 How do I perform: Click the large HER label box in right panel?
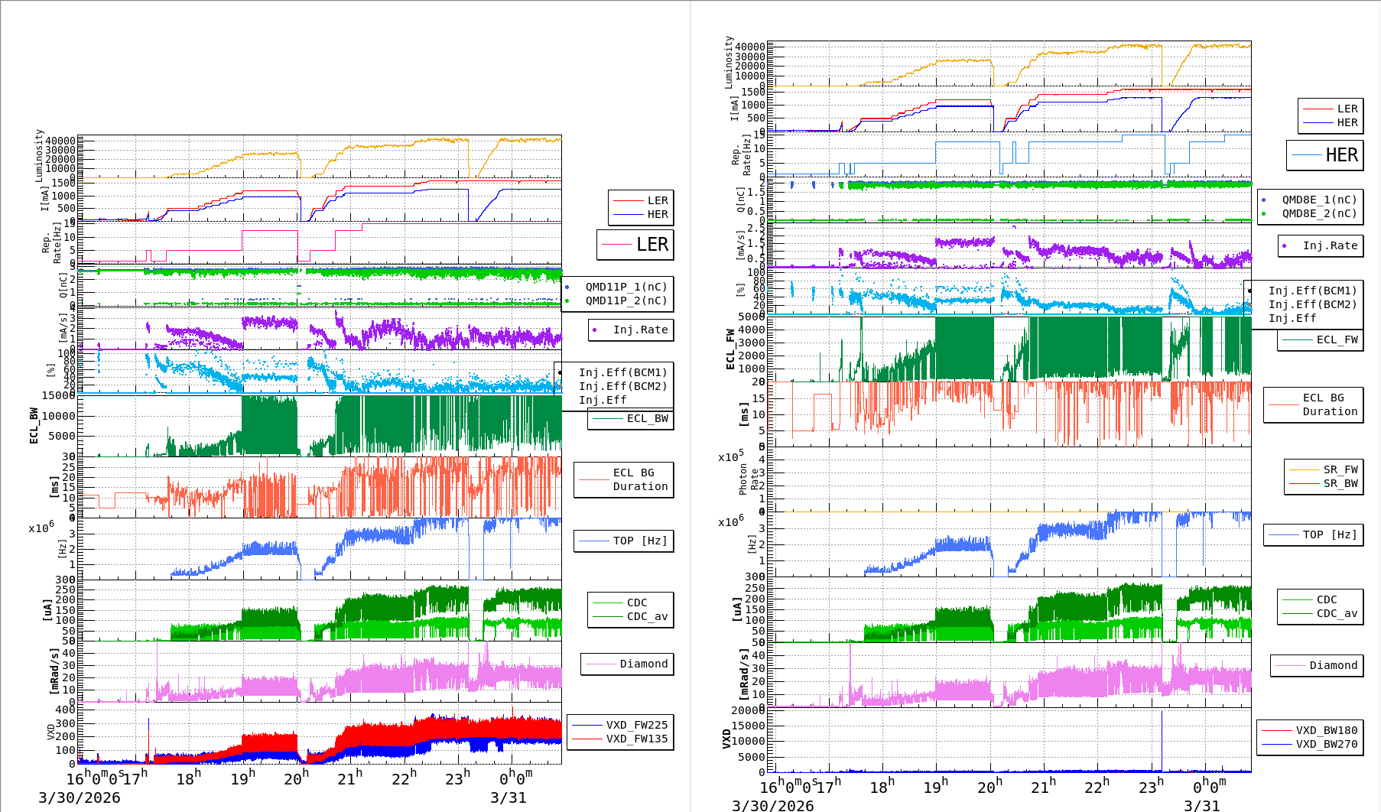1324,155
